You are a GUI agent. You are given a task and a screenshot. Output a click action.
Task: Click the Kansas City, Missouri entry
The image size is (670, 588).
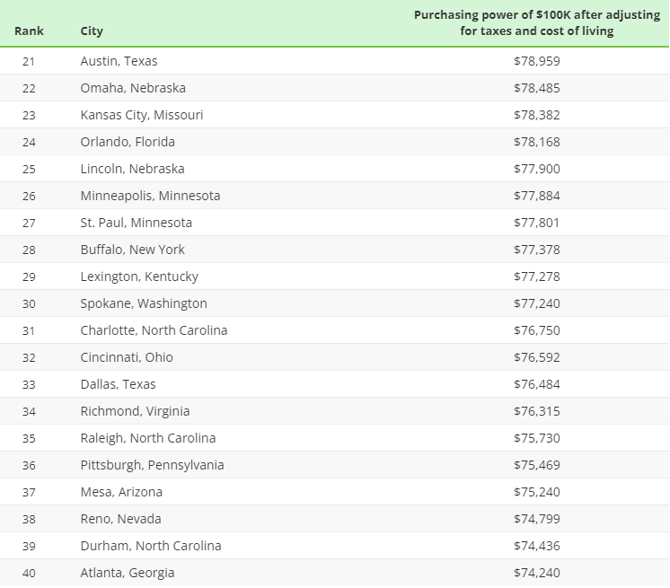141,115
